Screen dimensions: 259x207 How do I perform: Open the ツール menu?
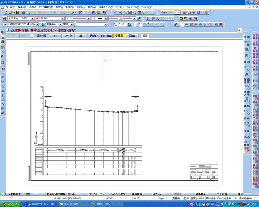pos(120,7)
